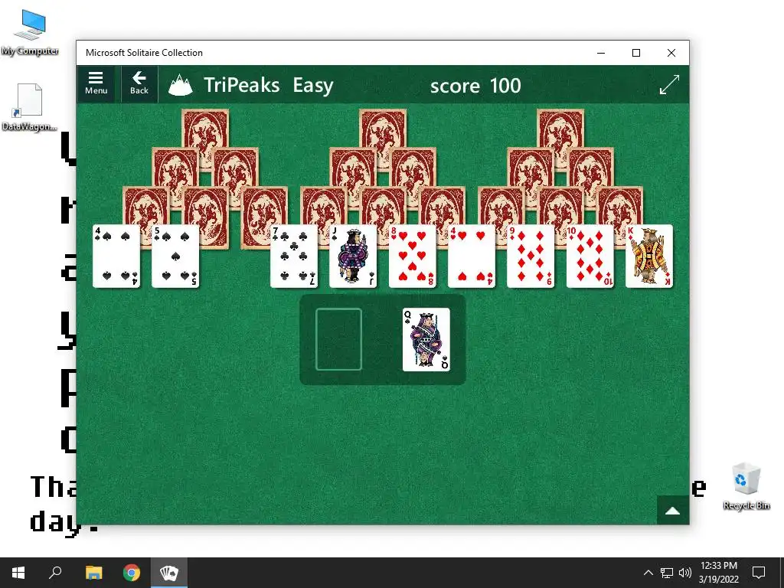Select the 9 of diamonds card

coord(531,256)
